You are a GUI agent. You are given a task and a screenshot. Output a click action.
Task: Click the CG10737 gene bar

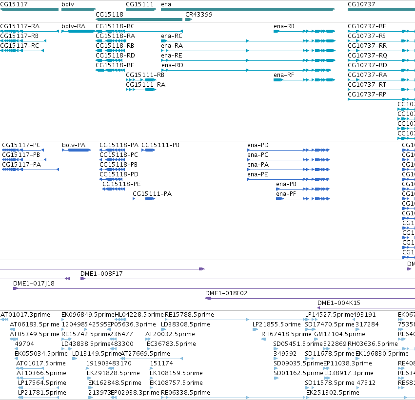(x=381, y=9)
